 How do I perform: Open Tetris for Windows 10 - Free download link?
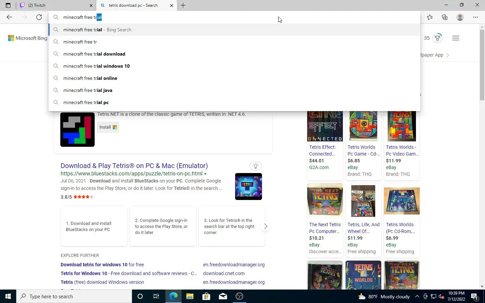(x=129, y=273)
